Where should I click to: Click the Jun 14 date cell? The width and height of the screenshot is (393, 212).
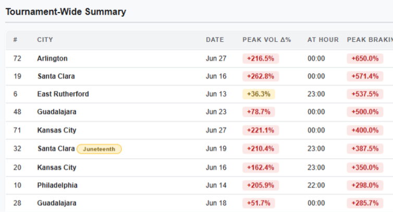(x=216, y=185)
